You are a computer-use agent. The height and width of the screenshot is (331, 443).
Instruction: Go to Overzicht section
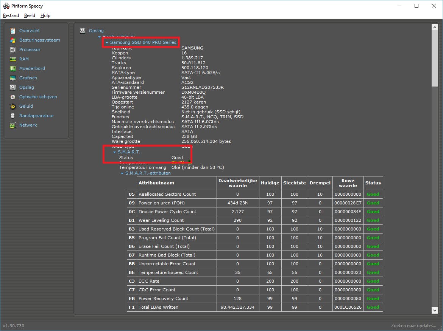30,31
